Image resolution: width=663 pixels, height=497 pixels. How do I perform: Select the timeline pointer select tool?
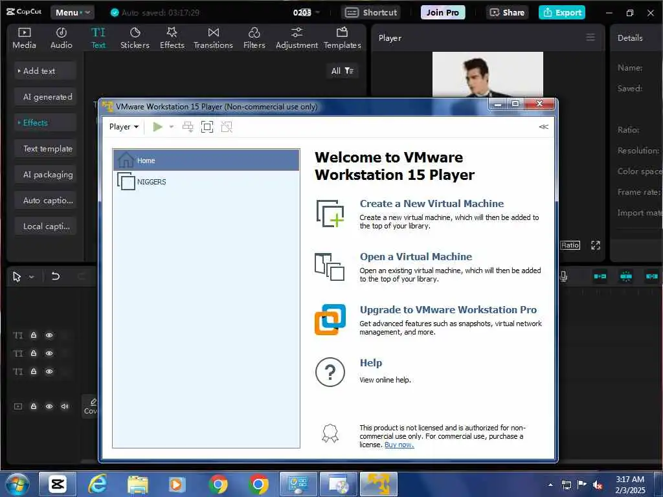(16, 277)
